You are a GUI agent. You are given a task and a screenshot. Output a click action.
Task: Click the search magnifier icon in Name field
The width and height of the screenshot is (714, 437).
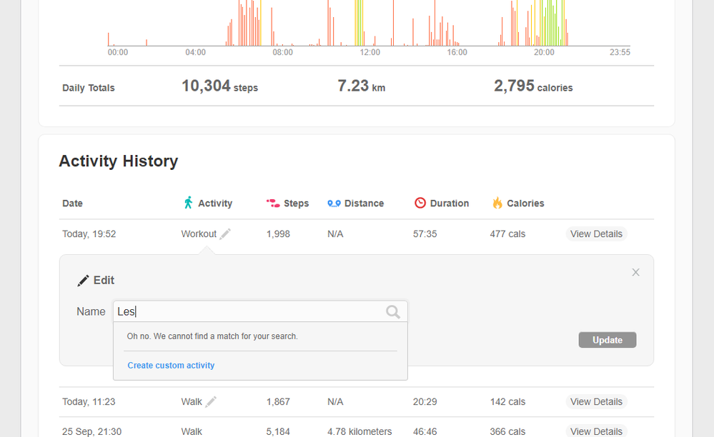392,311
